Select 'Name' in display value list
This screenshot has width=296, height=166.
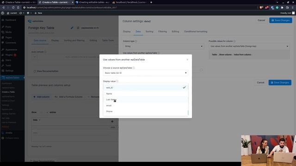click(x=146, y=94)
